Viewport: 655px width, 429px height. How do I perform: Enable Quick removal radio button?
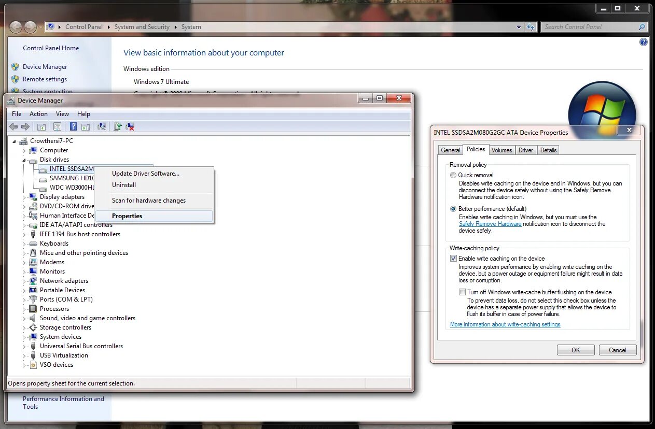click(453, 175)
